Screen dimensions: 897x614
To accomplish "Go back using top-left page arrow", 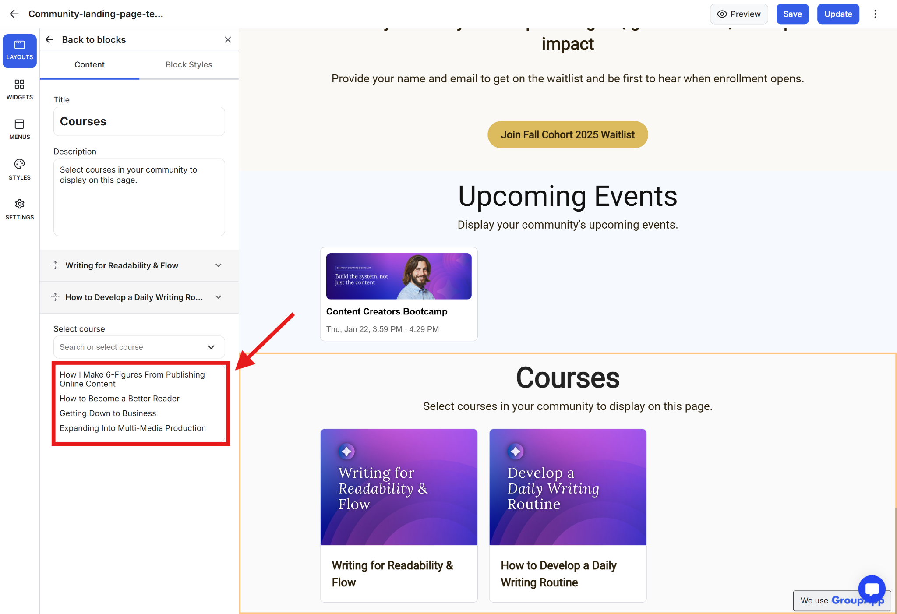I will click(x=14, y=14).
